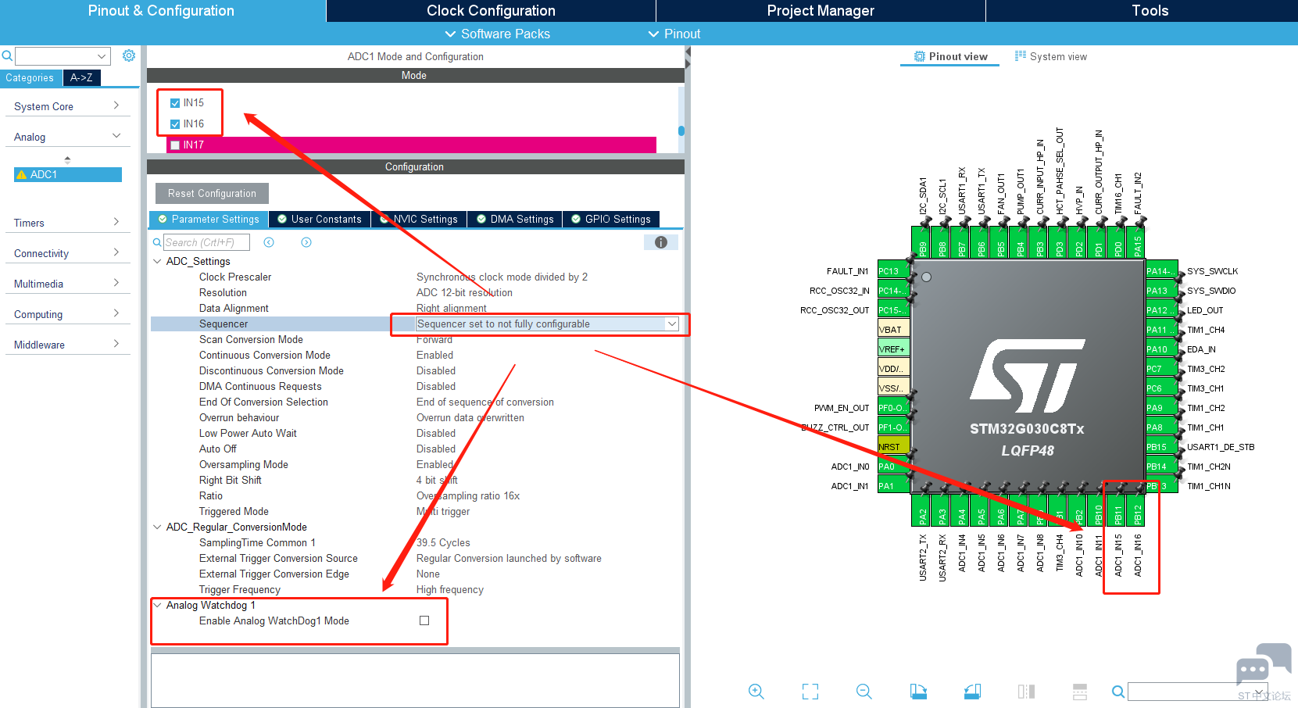The image size is (1298, 708).
Task: Go to next search result arrow
Action: coord(306,242)
